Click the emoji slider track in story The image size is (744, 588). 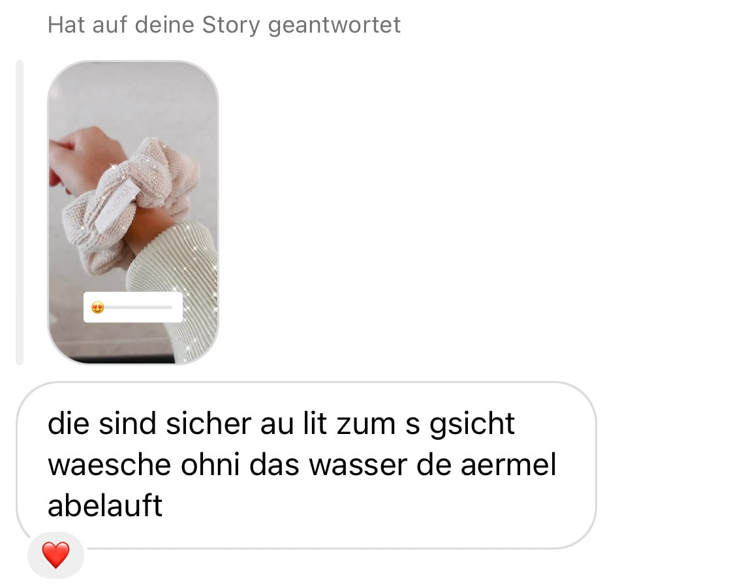(x=138, y=307)
